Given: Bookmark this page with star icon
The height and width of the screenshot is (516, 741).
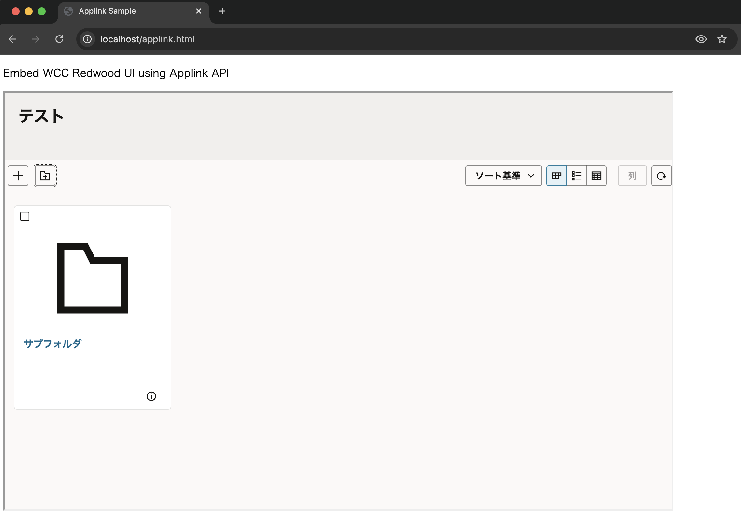Looking at the screenshot, I should click(x=722, y=39).
